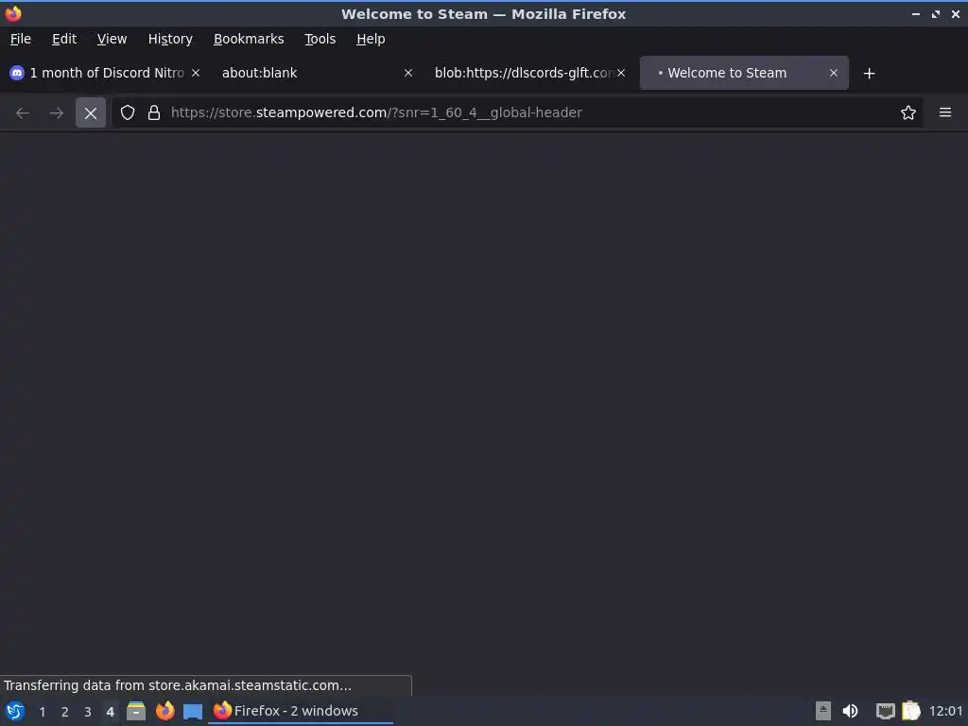Open the View menu

(112, 39)
